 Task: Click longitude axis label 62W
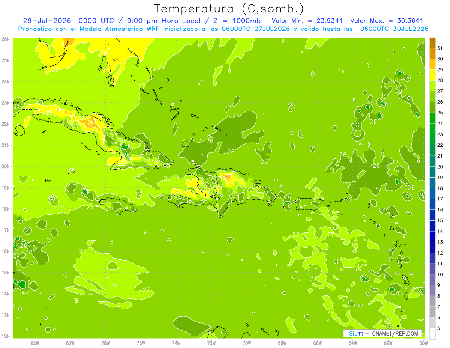(388, 343)
